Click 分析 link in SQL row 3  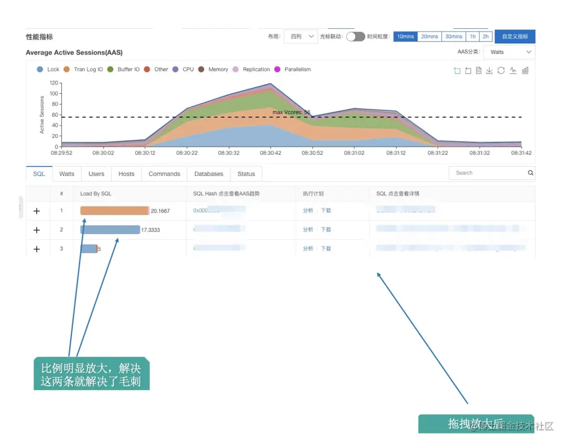click(308, 249)
